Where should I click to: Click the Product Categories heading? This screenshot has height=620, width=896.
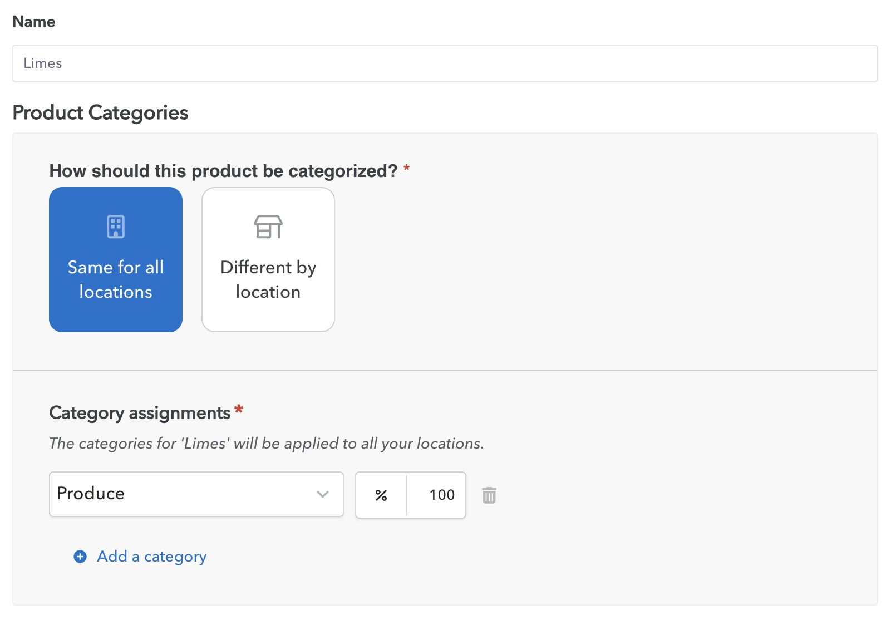pyautogui.click(x=101, y=112)
